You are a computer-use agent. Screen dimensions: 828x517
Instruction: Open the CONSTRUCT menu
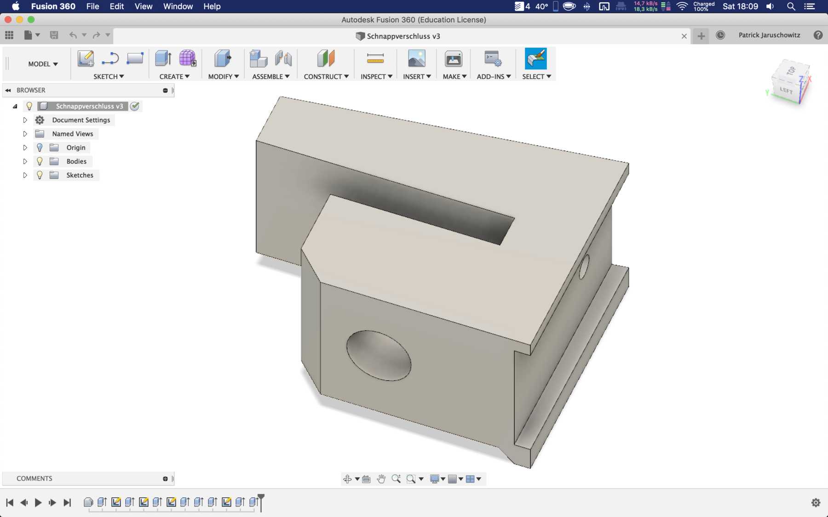coord(326,77)
